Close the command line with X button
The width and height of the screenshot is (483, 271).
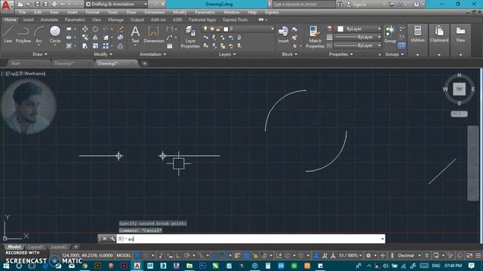[104, 239]
